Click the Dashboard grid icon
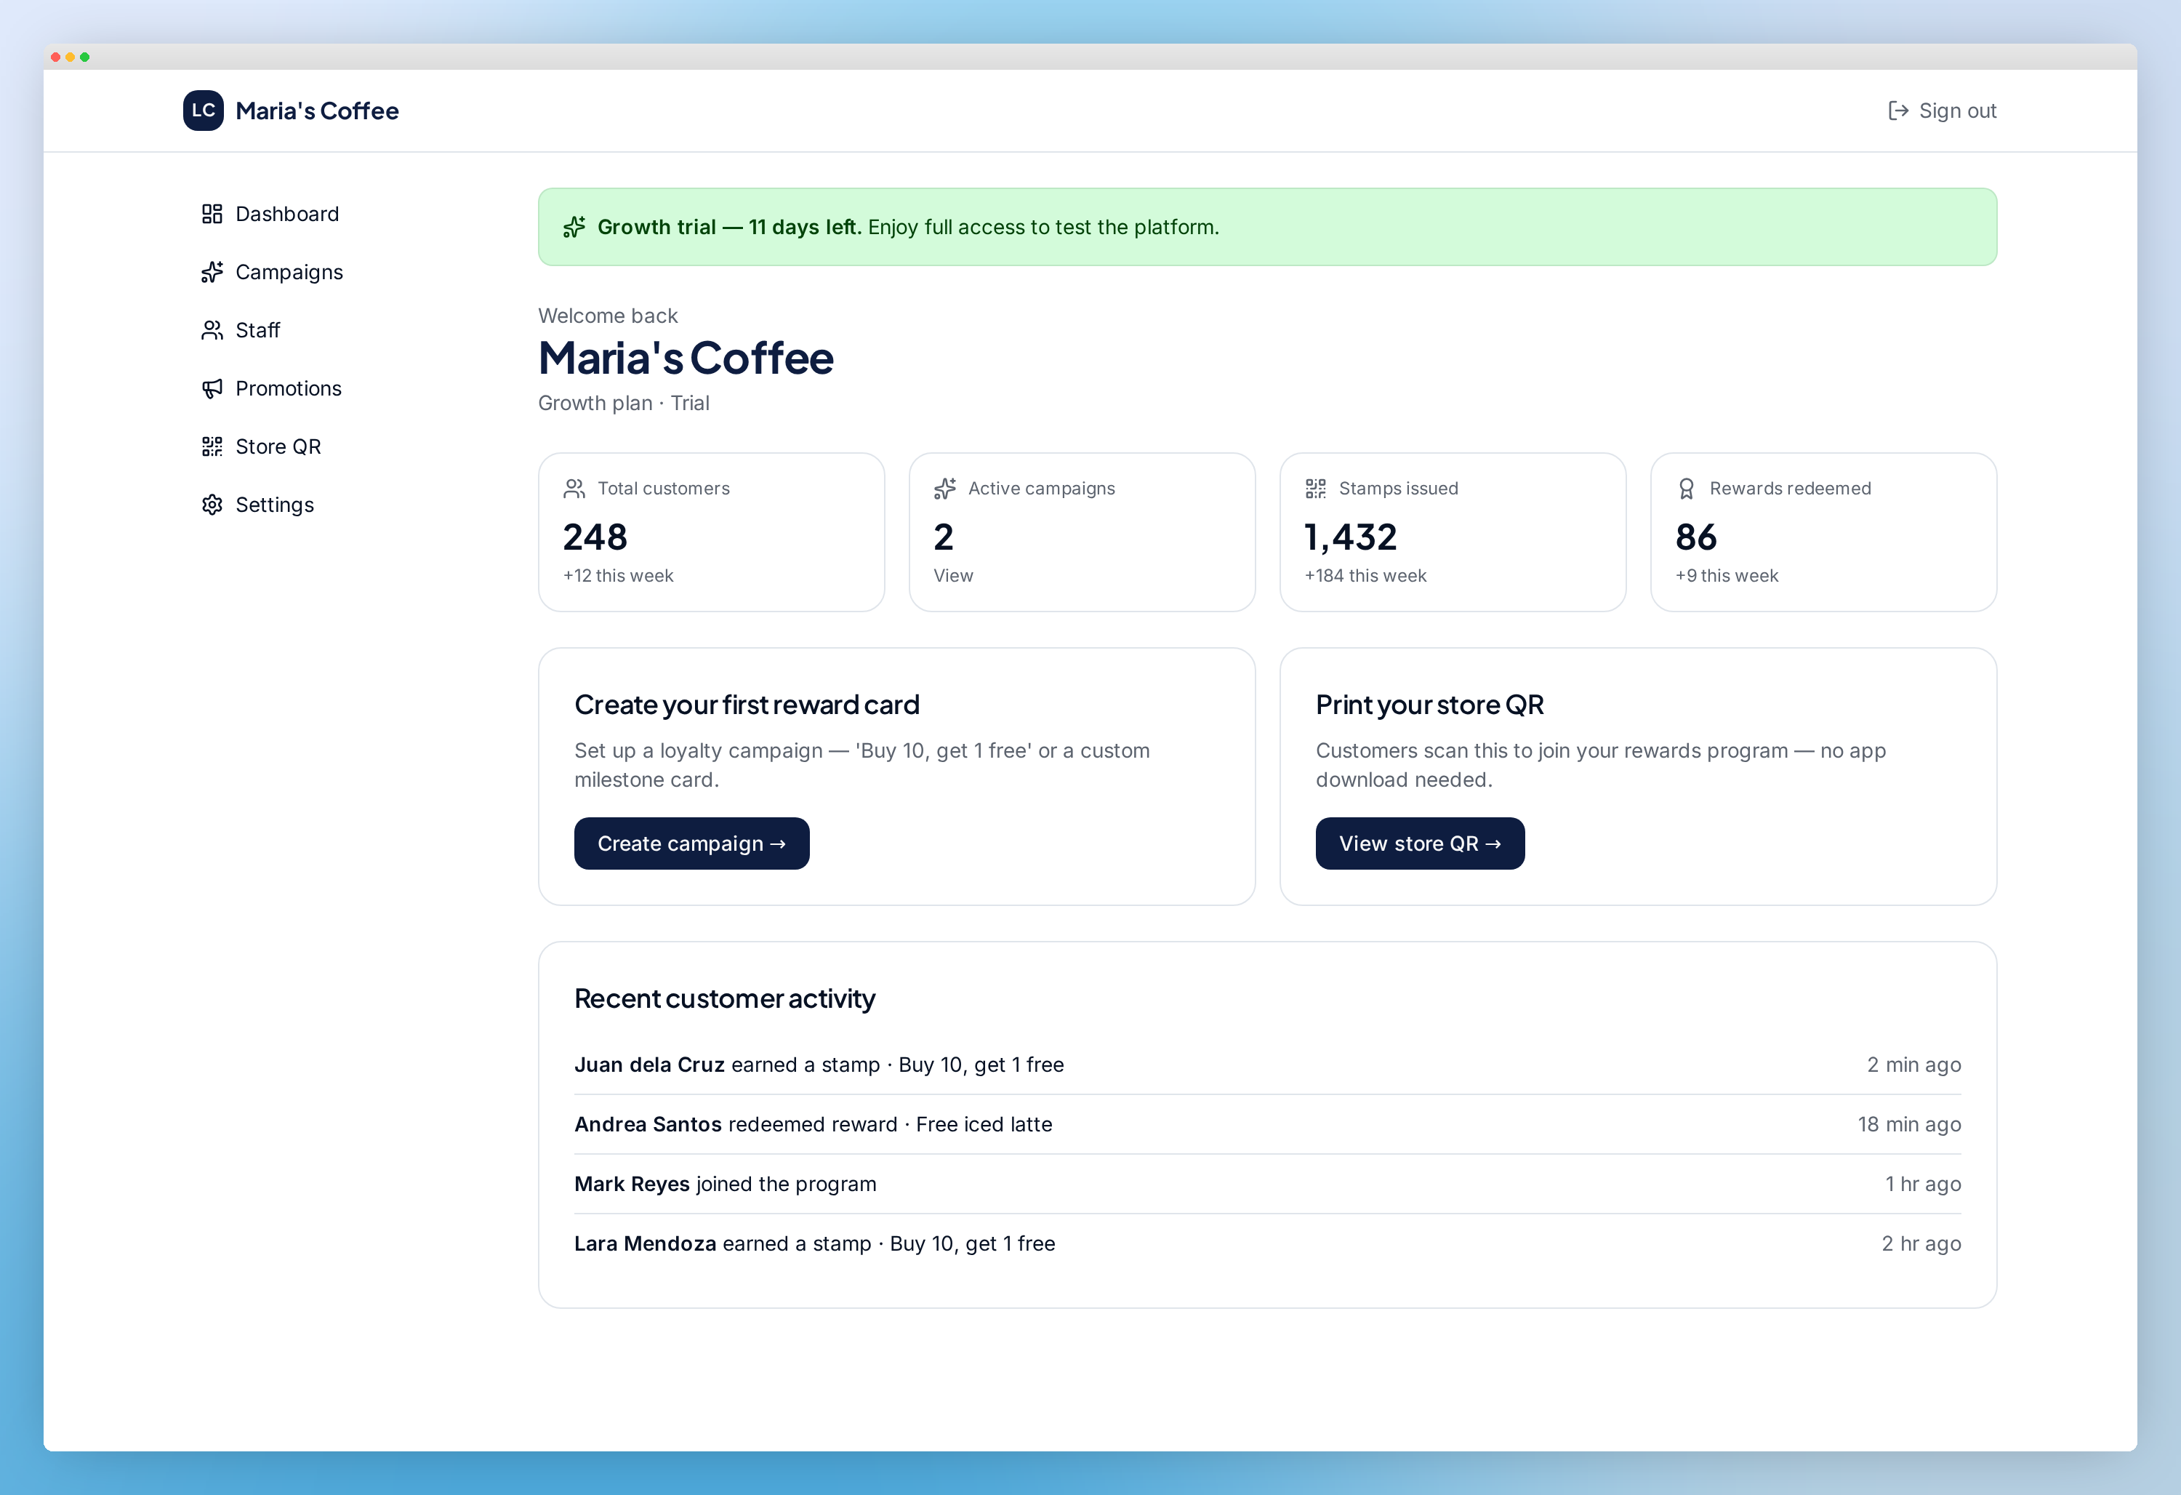Image resolution: width=2181 pixels, height=1495 pixels. tap(212, 214)
